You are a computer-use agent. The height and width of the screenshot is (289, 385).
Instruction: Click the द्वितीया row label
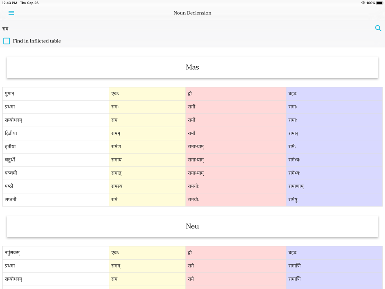(x=56, y=133)
